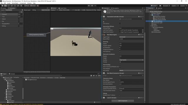
Task: Toggle the Sitting animator parameter checkbox
Action: (19, 26)
